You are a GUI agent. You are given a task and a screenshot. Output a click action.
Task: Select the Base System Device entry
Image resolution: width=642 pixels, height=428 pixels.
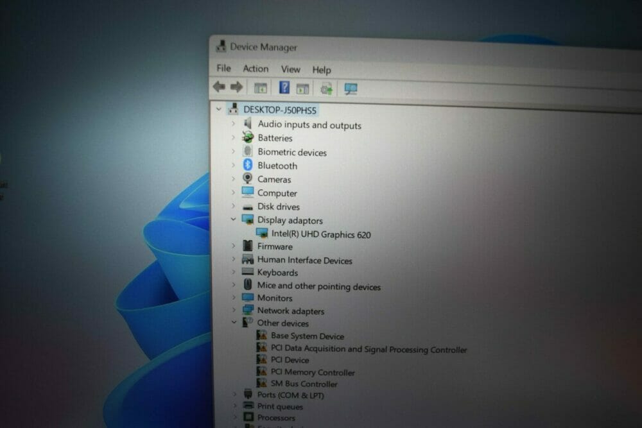tap(307, 336)
